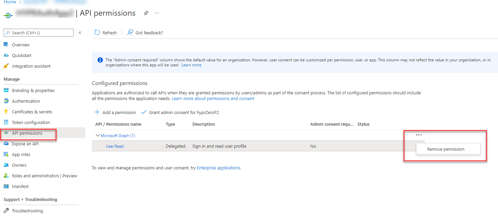Click the Admin consent required column header

click(x=332, y=124)
